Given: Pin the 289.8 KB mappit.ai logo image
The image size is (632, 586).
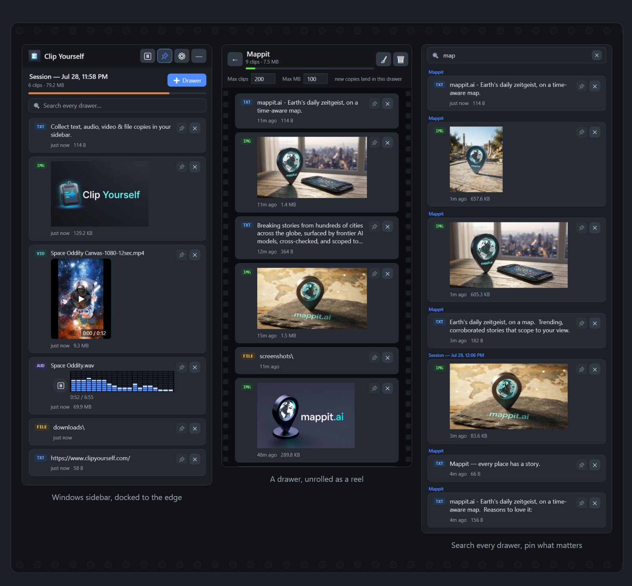Looking at the screenshot, I should click(374, 388).
